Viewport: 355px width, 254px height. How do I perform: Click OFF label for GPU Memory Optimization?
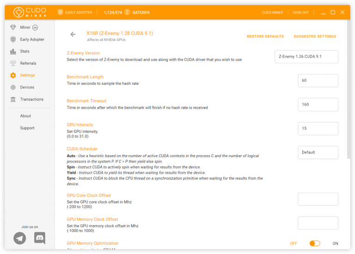(294, 243)
